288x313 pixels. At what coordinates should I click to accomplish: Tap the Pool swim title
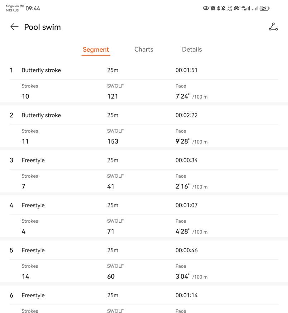click(x=42, y=27)
